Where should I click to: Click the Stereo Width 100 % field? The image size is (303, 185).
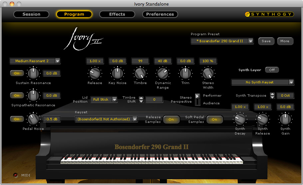coord(208,61)
